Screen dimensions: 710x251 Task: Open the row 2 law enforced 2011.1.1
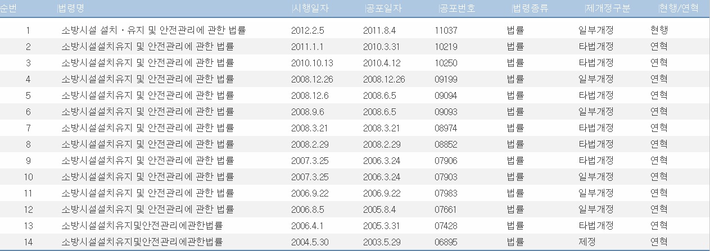147,47
